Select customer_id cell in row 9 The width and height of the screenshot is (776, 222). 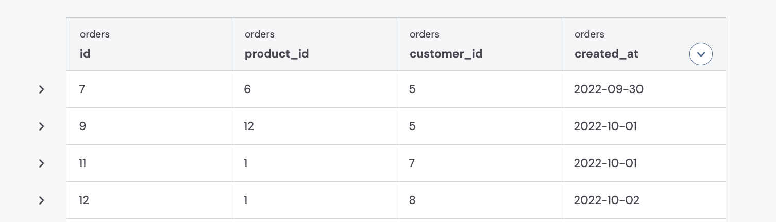pos(478,126)
